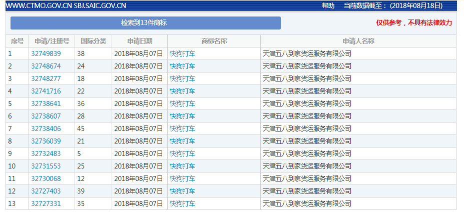Image resolution: width=464 pixels, height=215 pixels.
Task: Open registration number 32731553
Action: point(46,166)
